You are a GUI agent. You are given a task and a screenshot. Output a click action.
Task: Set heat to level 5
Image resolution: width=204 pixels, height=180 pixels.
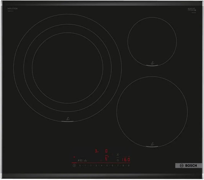pos(107,165)
